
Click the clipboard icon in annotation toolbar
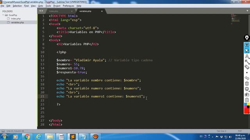(x=247, y=100)
